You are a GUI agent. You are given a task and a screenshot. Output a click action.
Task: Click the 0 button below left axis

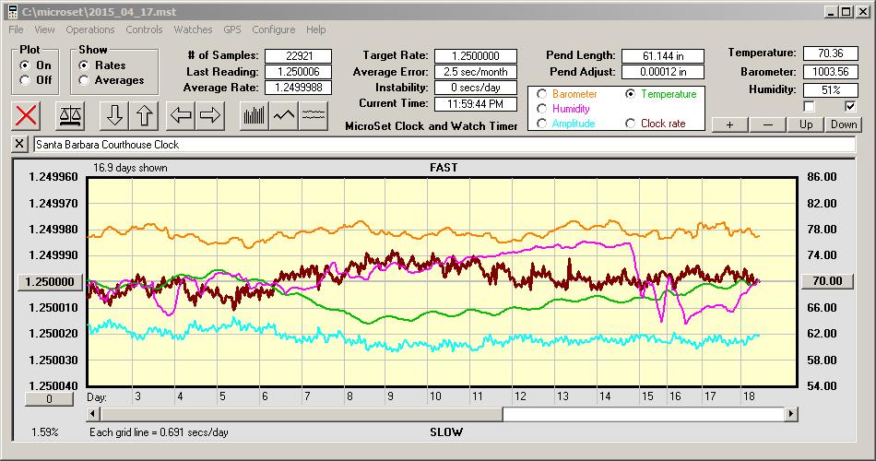point(49,399)
